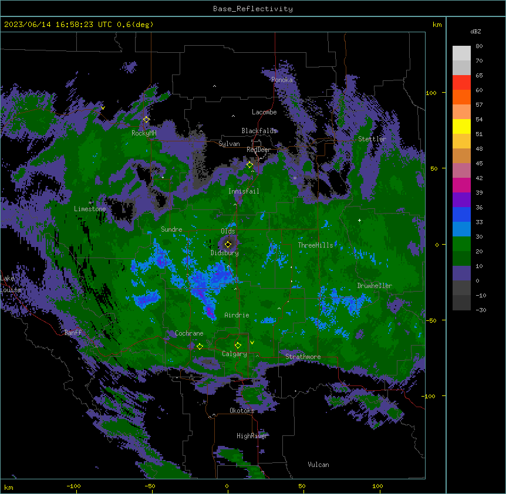Pick the blue 33-36 dBZ legend swatch
506x494 pixels.
pyautogui.click(x=461, y=214)
